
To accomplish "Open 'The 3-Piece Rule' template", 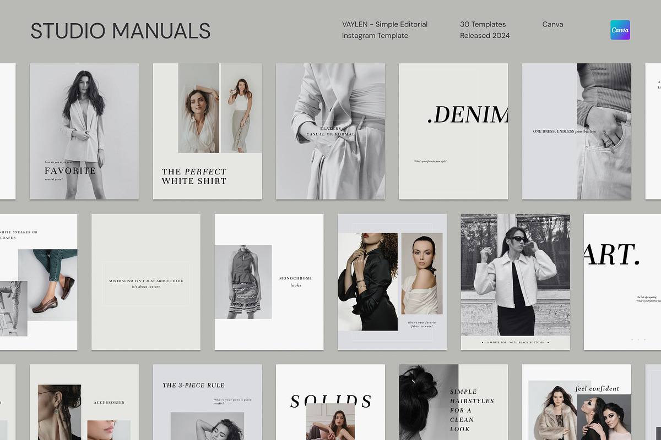I will (207, 402).
